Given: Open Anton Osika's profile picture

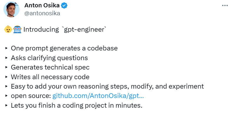Looking at the screenshot, I should 11,9.
